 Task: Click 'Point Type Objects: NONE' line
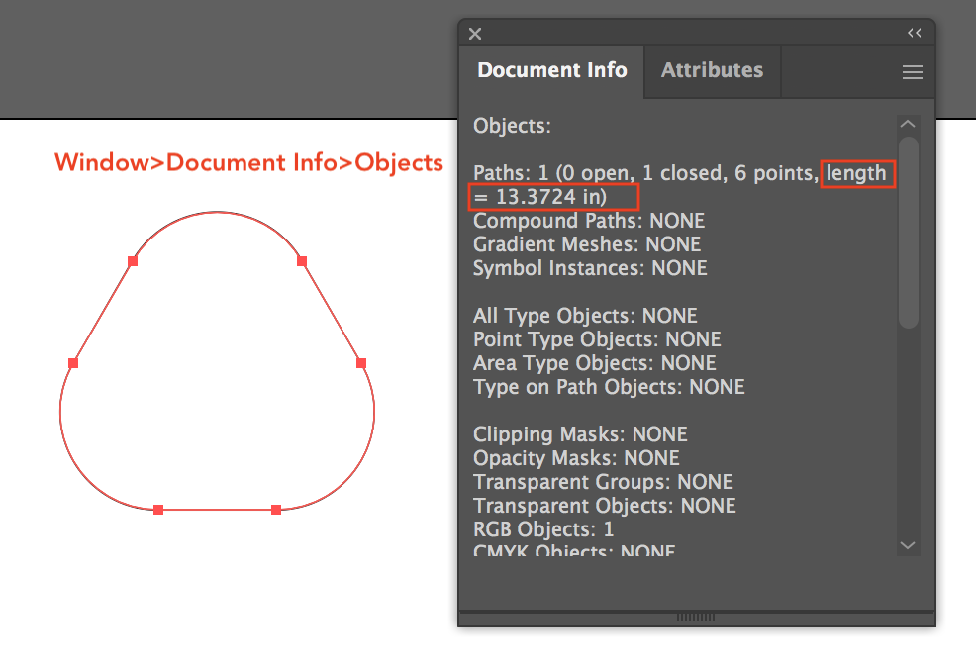pos(597,339)
